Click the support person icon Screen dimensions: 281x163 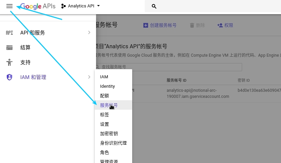pyautogui.click(x=9, y=62)
